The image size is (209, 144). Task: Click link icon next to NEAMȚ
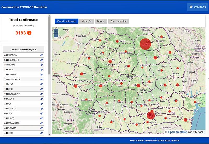(42, 65)
